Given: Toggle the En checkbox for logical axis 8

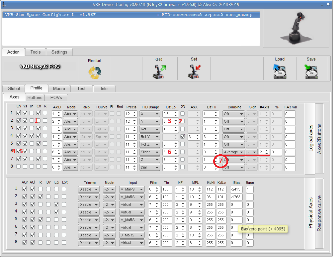Looking at the screenshot, I should tap(18, 167).
